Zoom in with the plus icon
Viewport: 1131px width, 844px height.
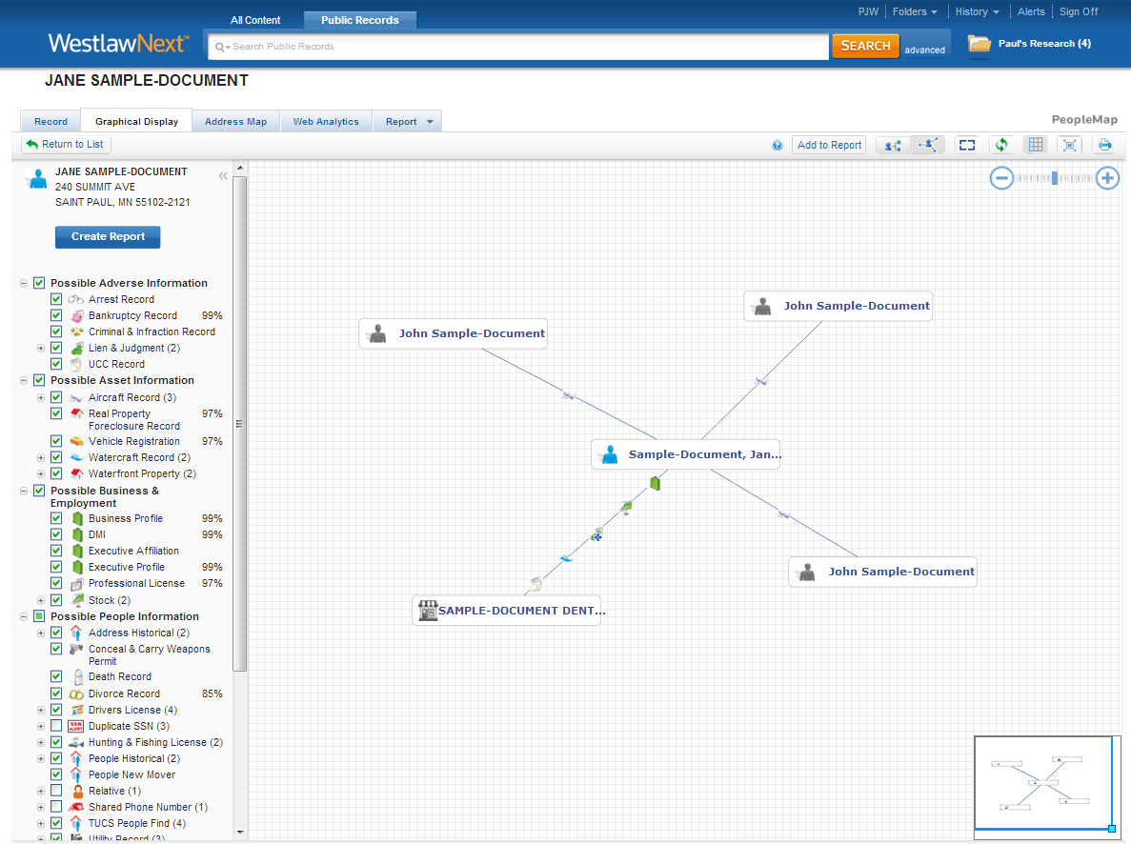pos(1107,178)
